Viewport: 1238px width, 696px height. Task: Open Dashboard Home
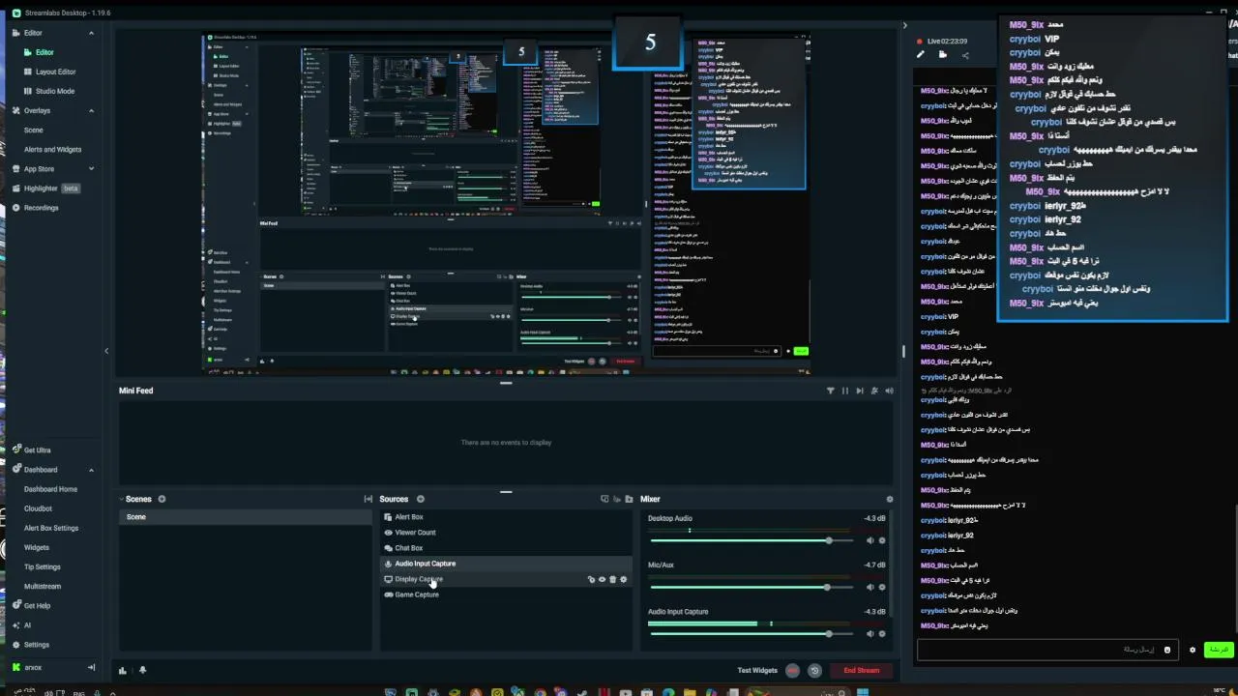[x=50, y=489]
